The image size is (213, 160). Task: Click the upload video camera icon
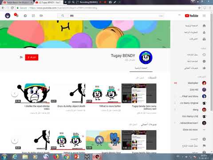(41, 16)
